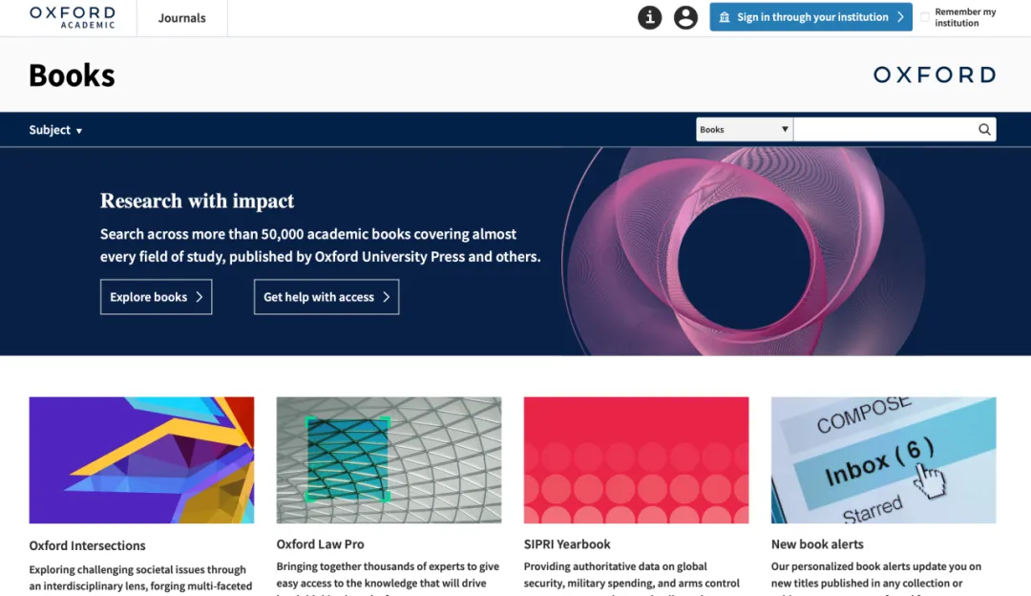Open the Oxford Intersections link

pyautogui.click(x=87, y=545)
